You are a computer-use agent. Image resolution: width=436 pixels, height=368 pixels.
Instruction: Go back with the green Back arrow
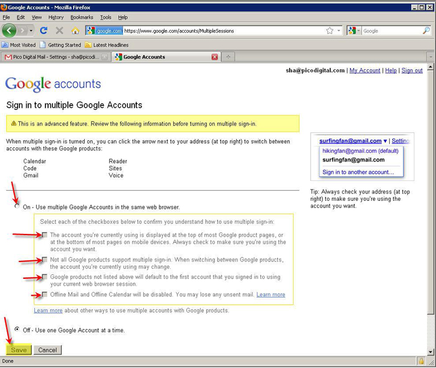pos(9,31)
